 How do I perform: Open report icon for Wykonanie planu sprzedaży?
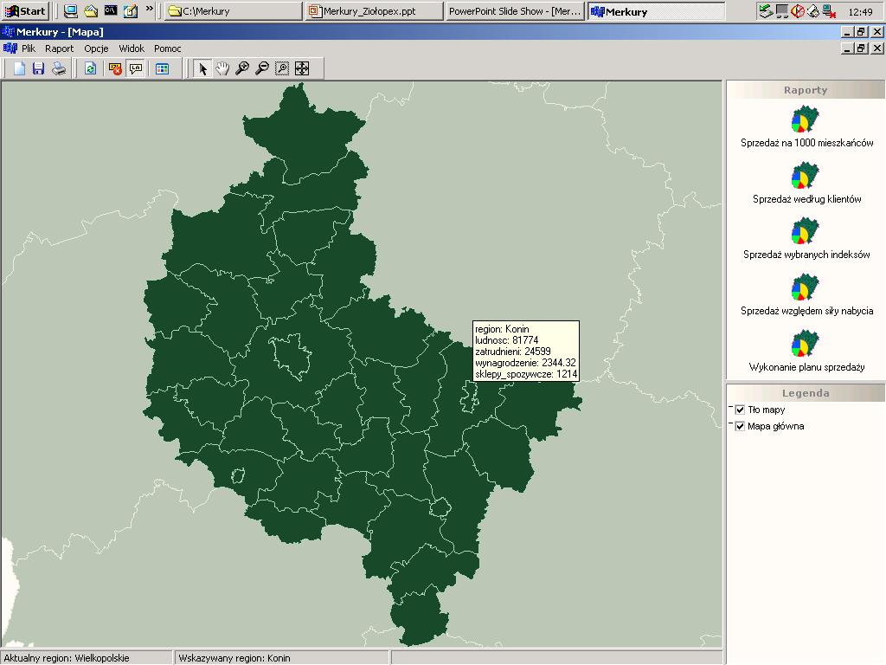(x=806, y=344)
